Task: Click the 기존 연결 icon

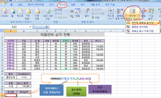Action: pos(37,14)
